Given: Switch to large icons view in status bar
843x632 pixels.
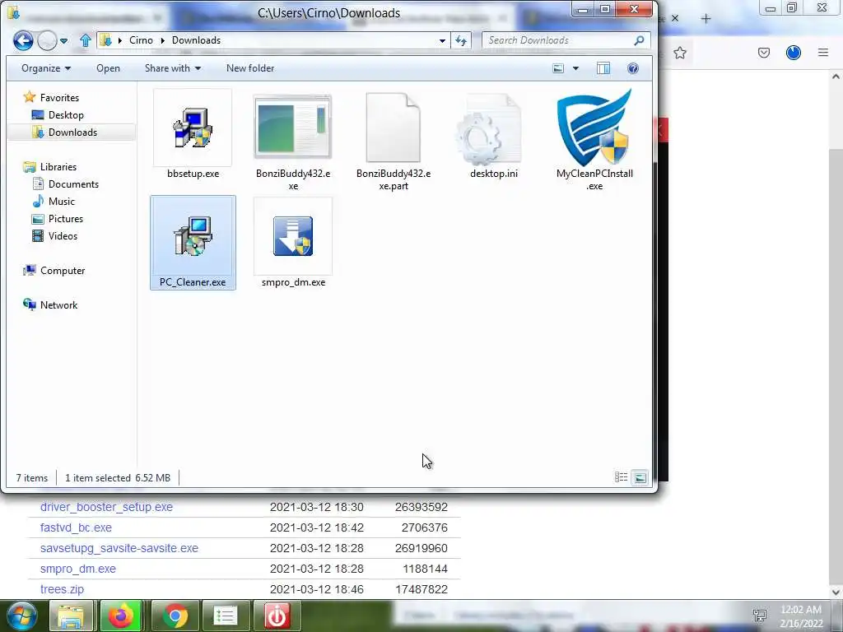Looking at the screenshot, I should 640,477.
